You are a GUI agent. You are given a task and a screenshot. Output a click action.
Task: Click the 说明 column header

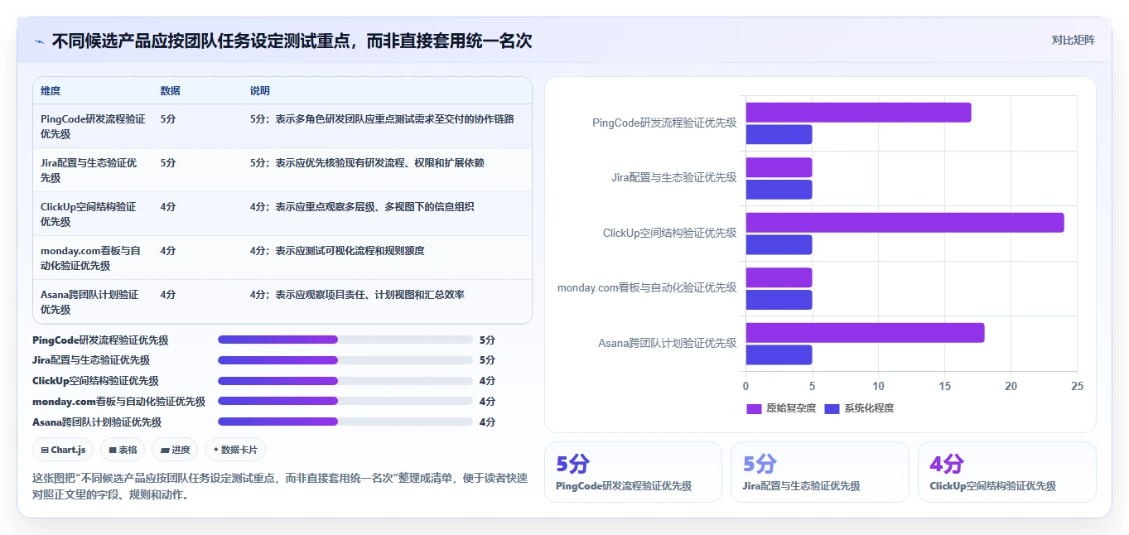(x=260, y=91)
